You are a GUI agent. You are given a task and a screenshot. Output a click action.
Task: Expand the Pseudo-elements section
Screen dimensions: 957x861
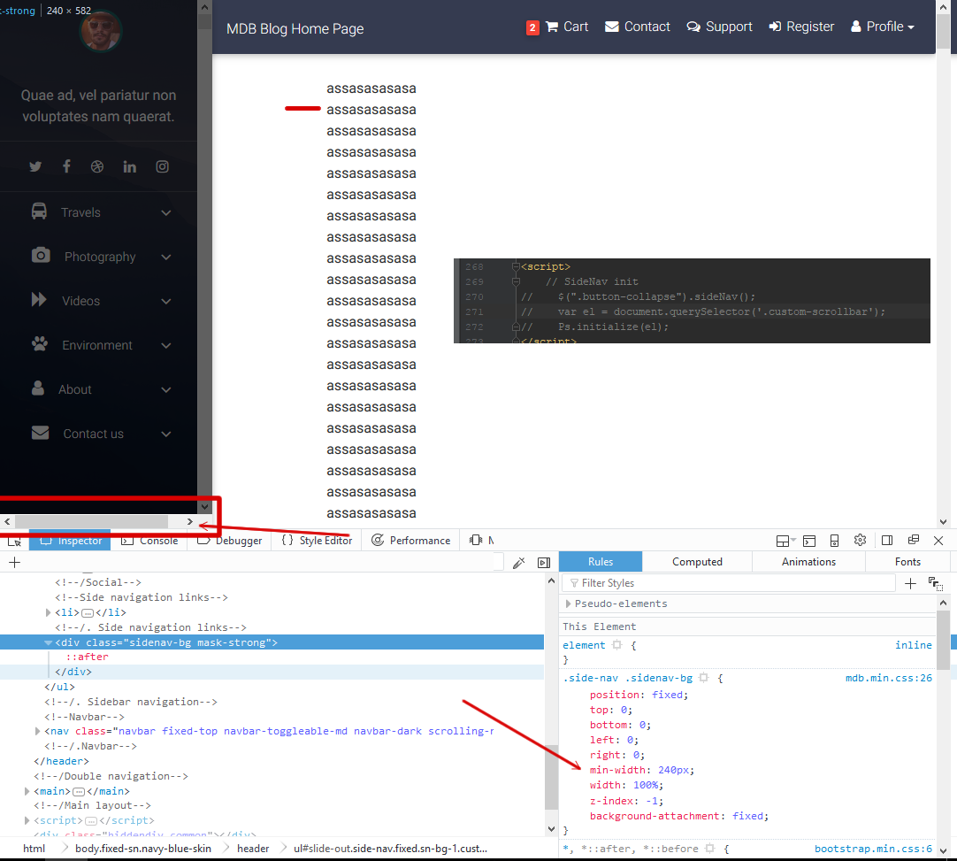coord(568,603)
